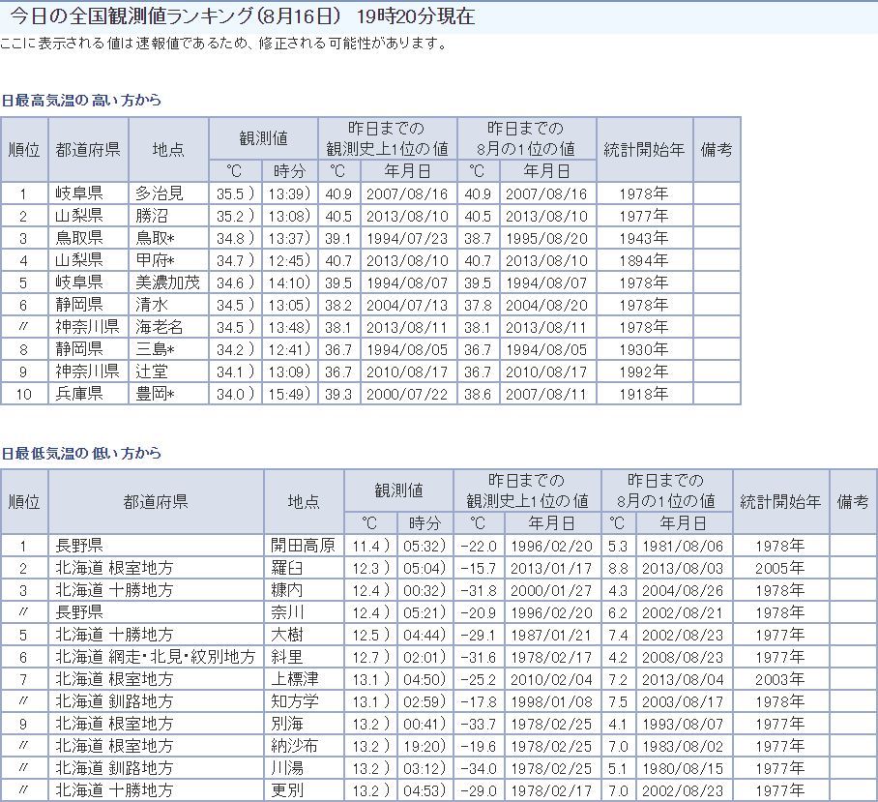Open the 知方学 location entry
Screen dimensions: 878x802
click(x=296, y=701)
